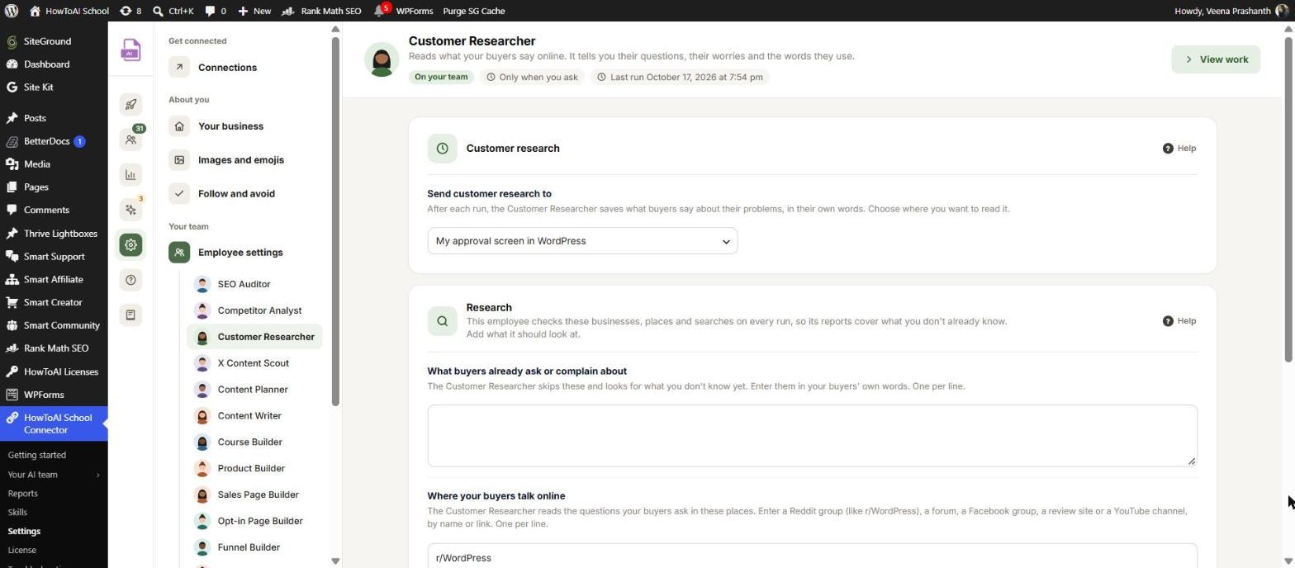Open the New content menu in admin bar
This screenshot has height=568, width=1295.
pos(254,11)
